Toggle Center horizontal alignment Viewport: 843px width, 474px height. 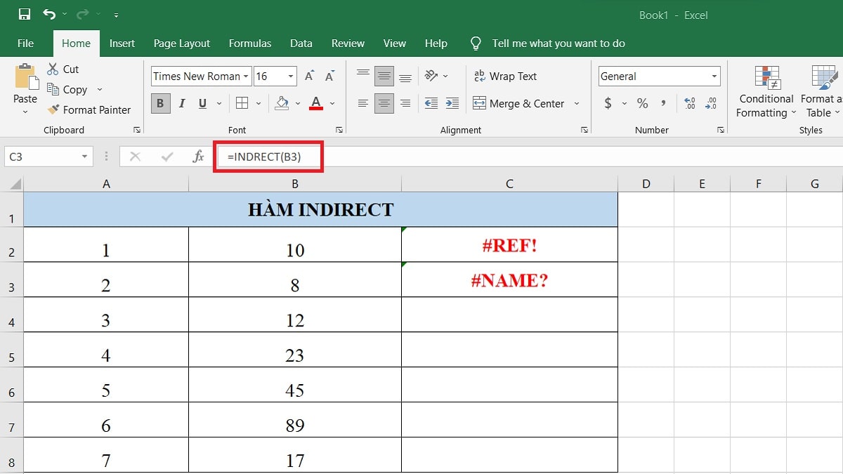point(384,103)
